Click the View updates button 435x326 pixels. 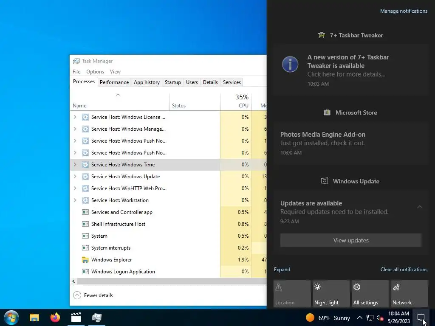pyautogui.click(x=351, y=240)
